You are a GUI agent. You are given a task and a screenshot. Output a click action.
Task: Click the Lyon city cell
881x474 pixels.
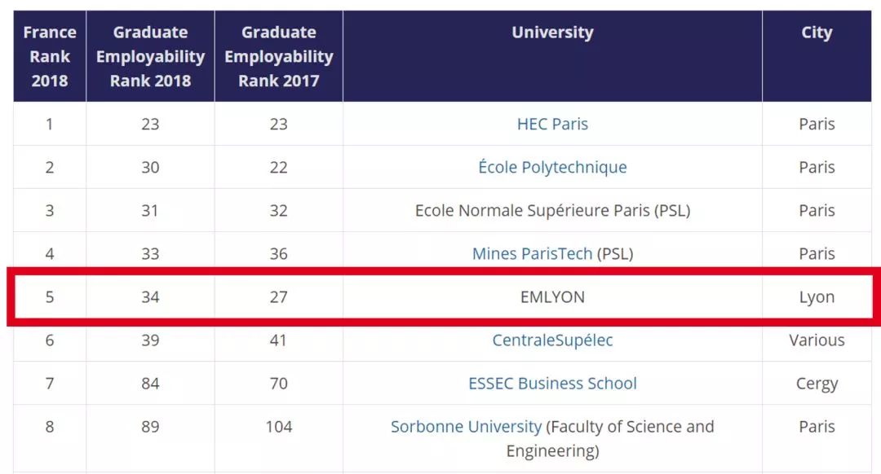click(817, 296)
